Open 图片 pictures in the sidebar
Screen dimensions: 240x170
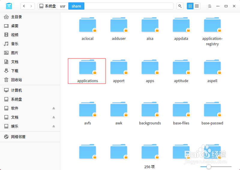(30, 53)
